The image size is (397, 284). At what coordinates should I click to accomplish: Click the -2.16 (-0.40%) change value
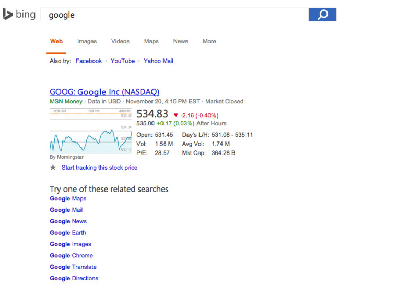199,116
